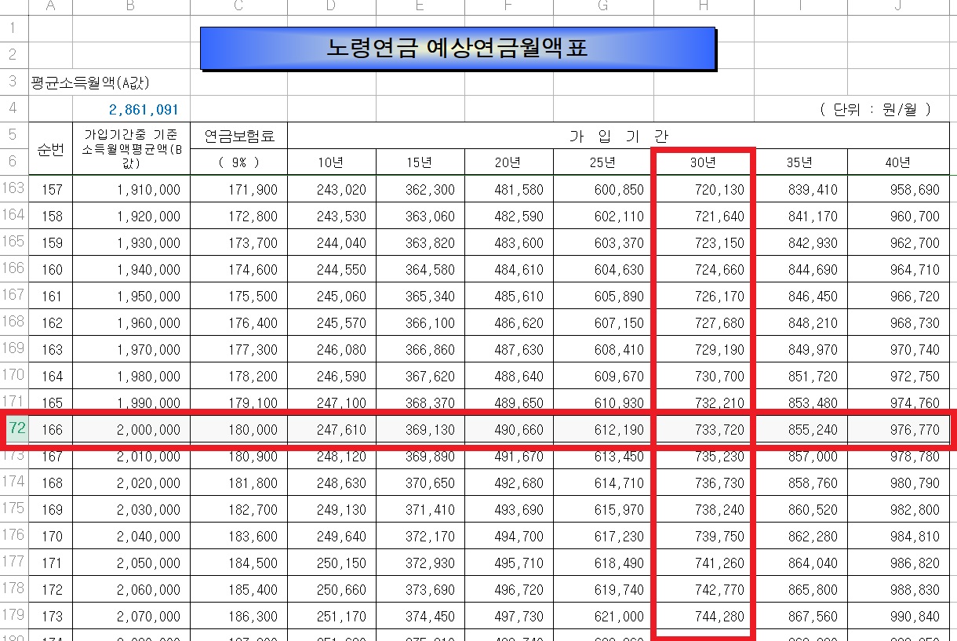Select the 30년 column header cell
This screenshot has height=641, width=957.
click(x=703, y=162)
